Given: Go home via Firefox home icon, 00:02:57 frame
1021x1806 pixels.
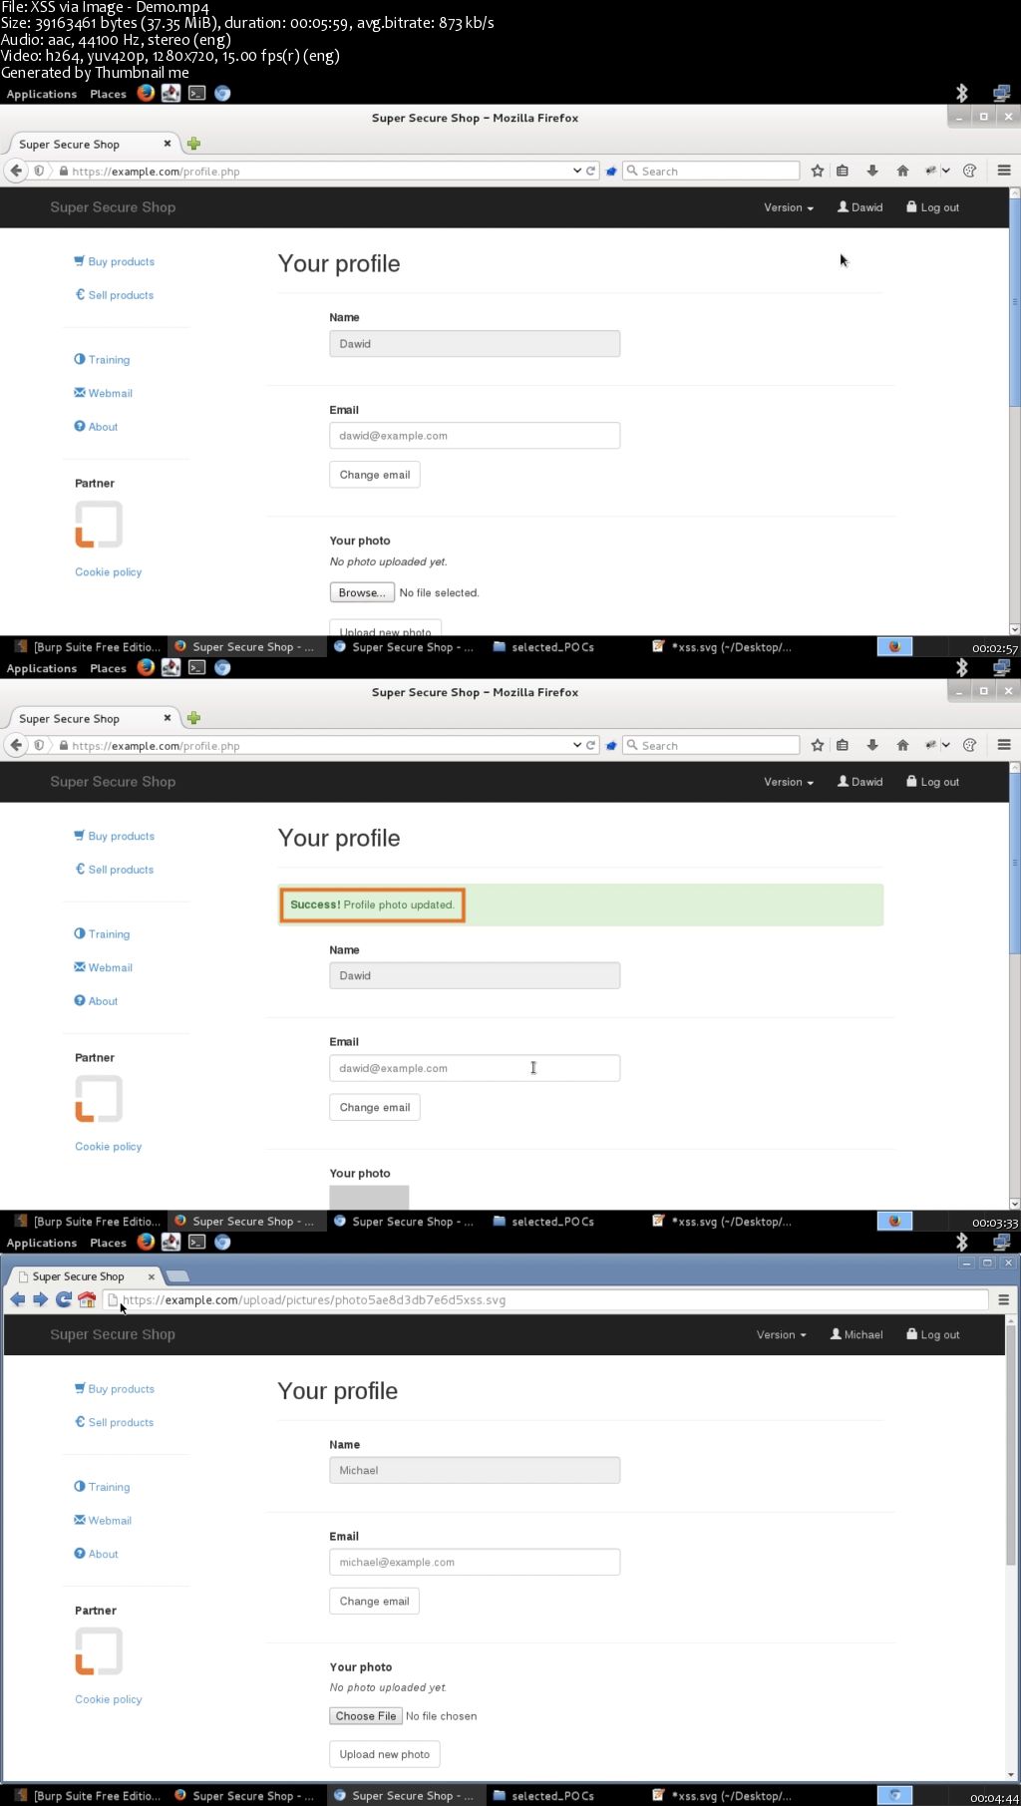Looking at the screenshot, I should (x=902, y=171).
